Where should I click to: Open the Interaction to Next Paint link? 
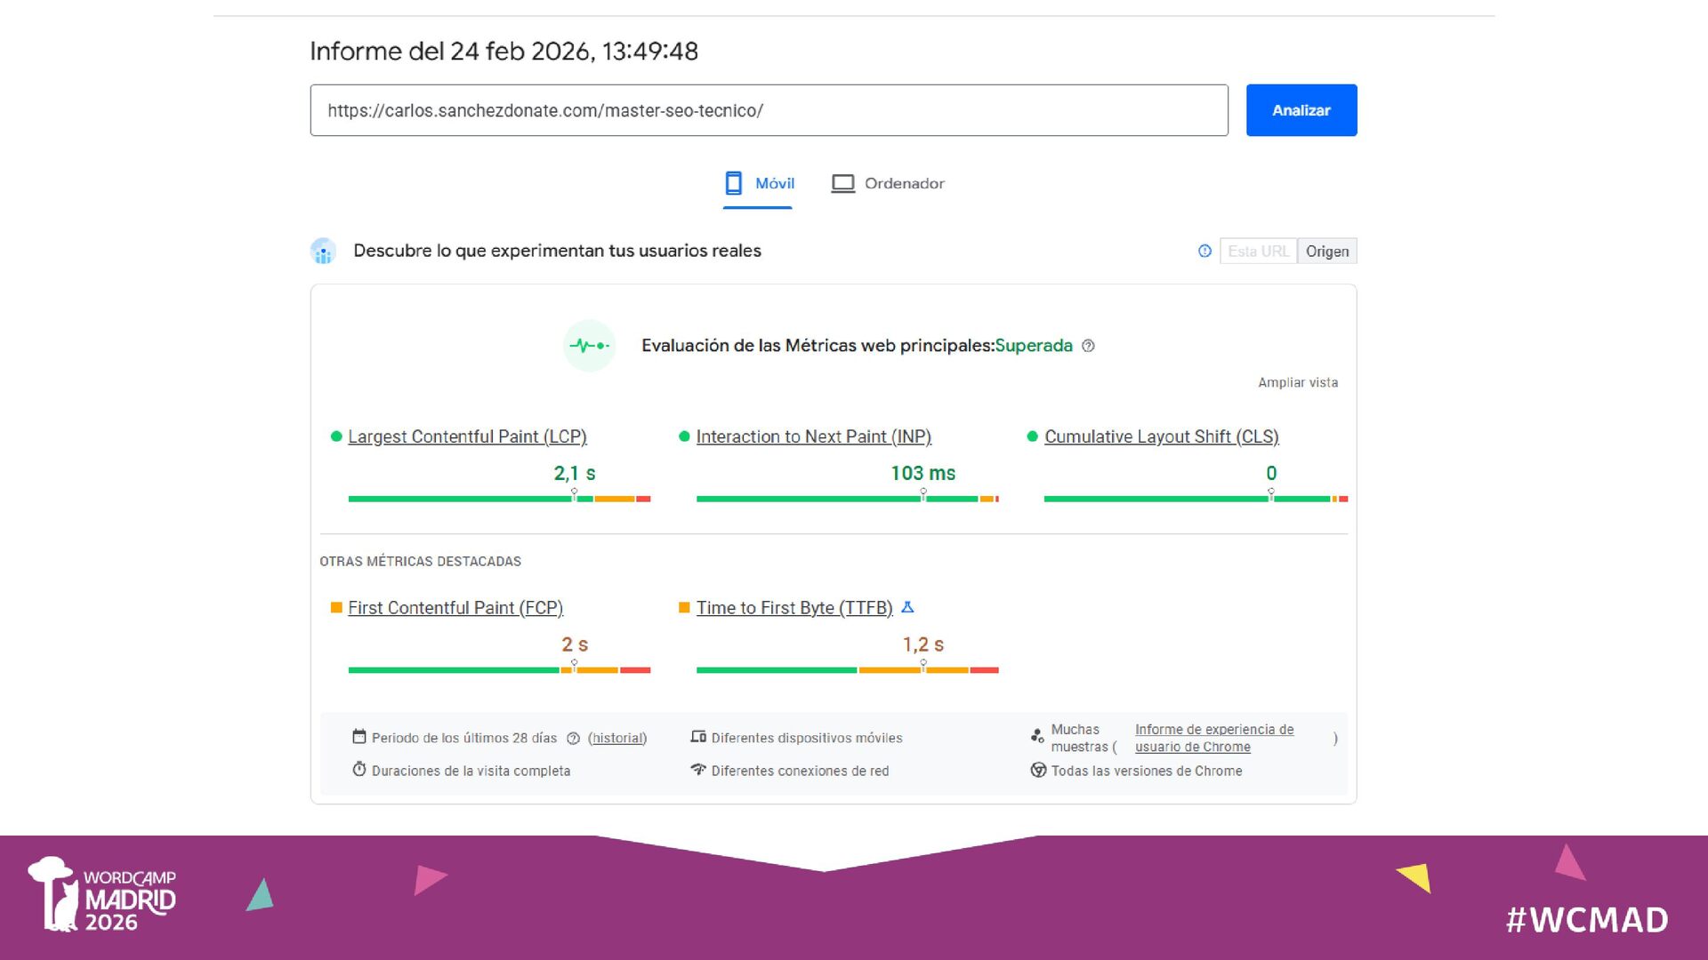tap(813, 436)
